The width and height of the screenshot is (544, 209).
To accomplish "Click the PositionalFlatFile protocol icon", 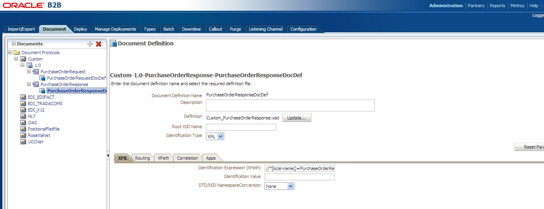I will [23, 129].
